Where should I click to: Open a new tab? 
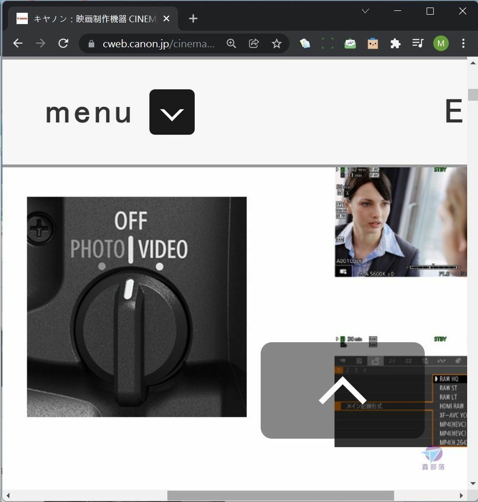pyautogui.click(x=193, y=19)
